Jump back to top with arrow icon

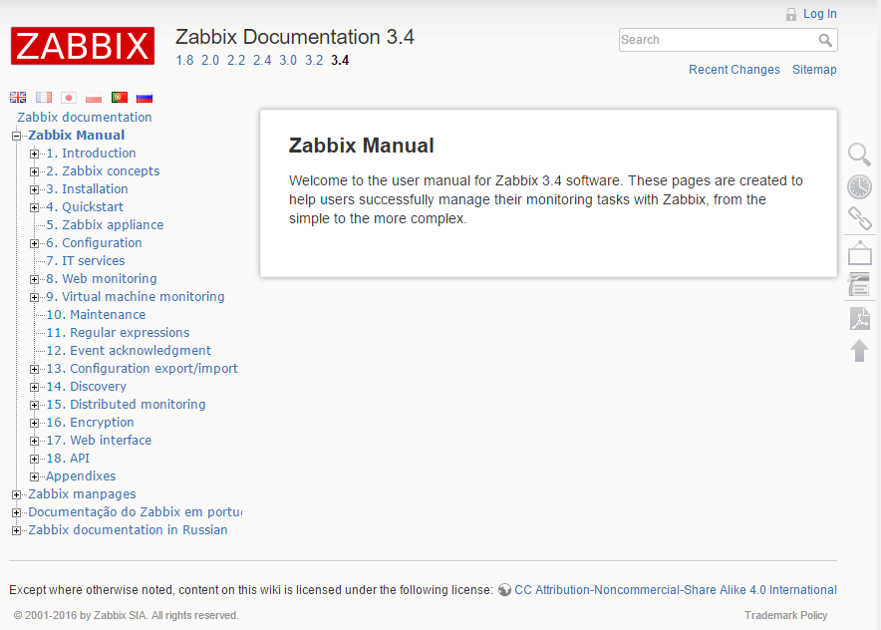(859, 351)
